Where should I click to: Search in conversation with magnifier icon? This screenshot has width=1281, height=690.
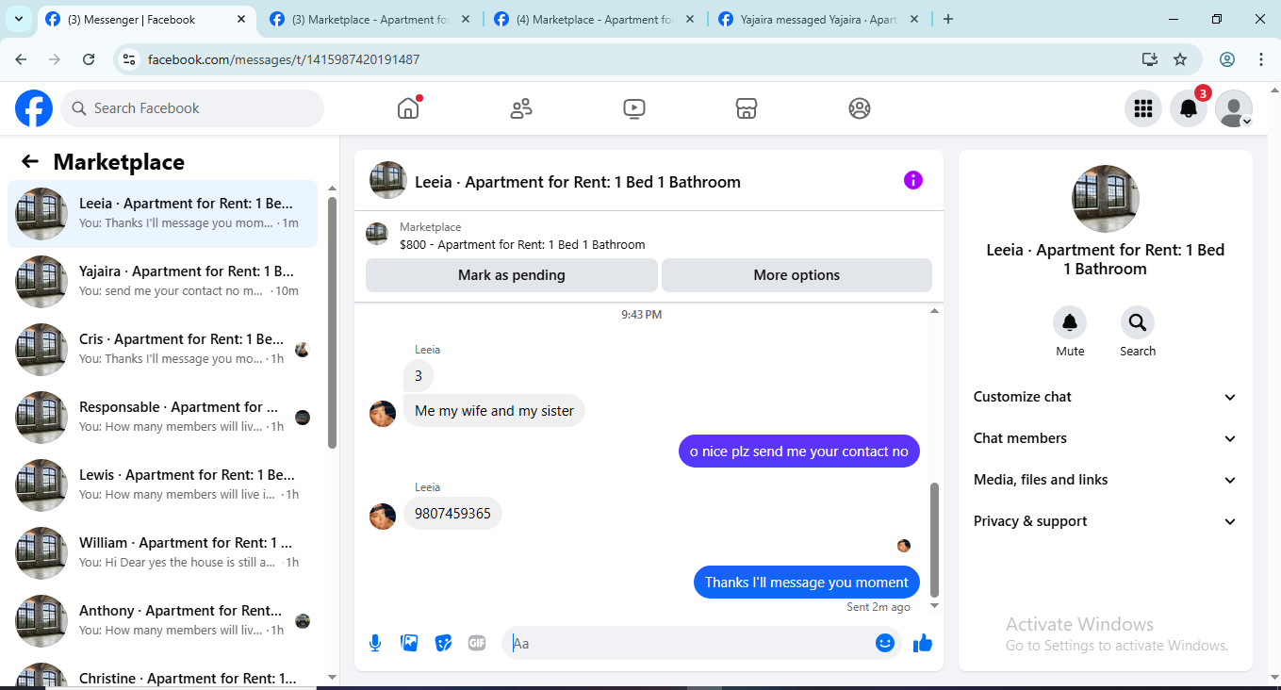(1138, 322)
